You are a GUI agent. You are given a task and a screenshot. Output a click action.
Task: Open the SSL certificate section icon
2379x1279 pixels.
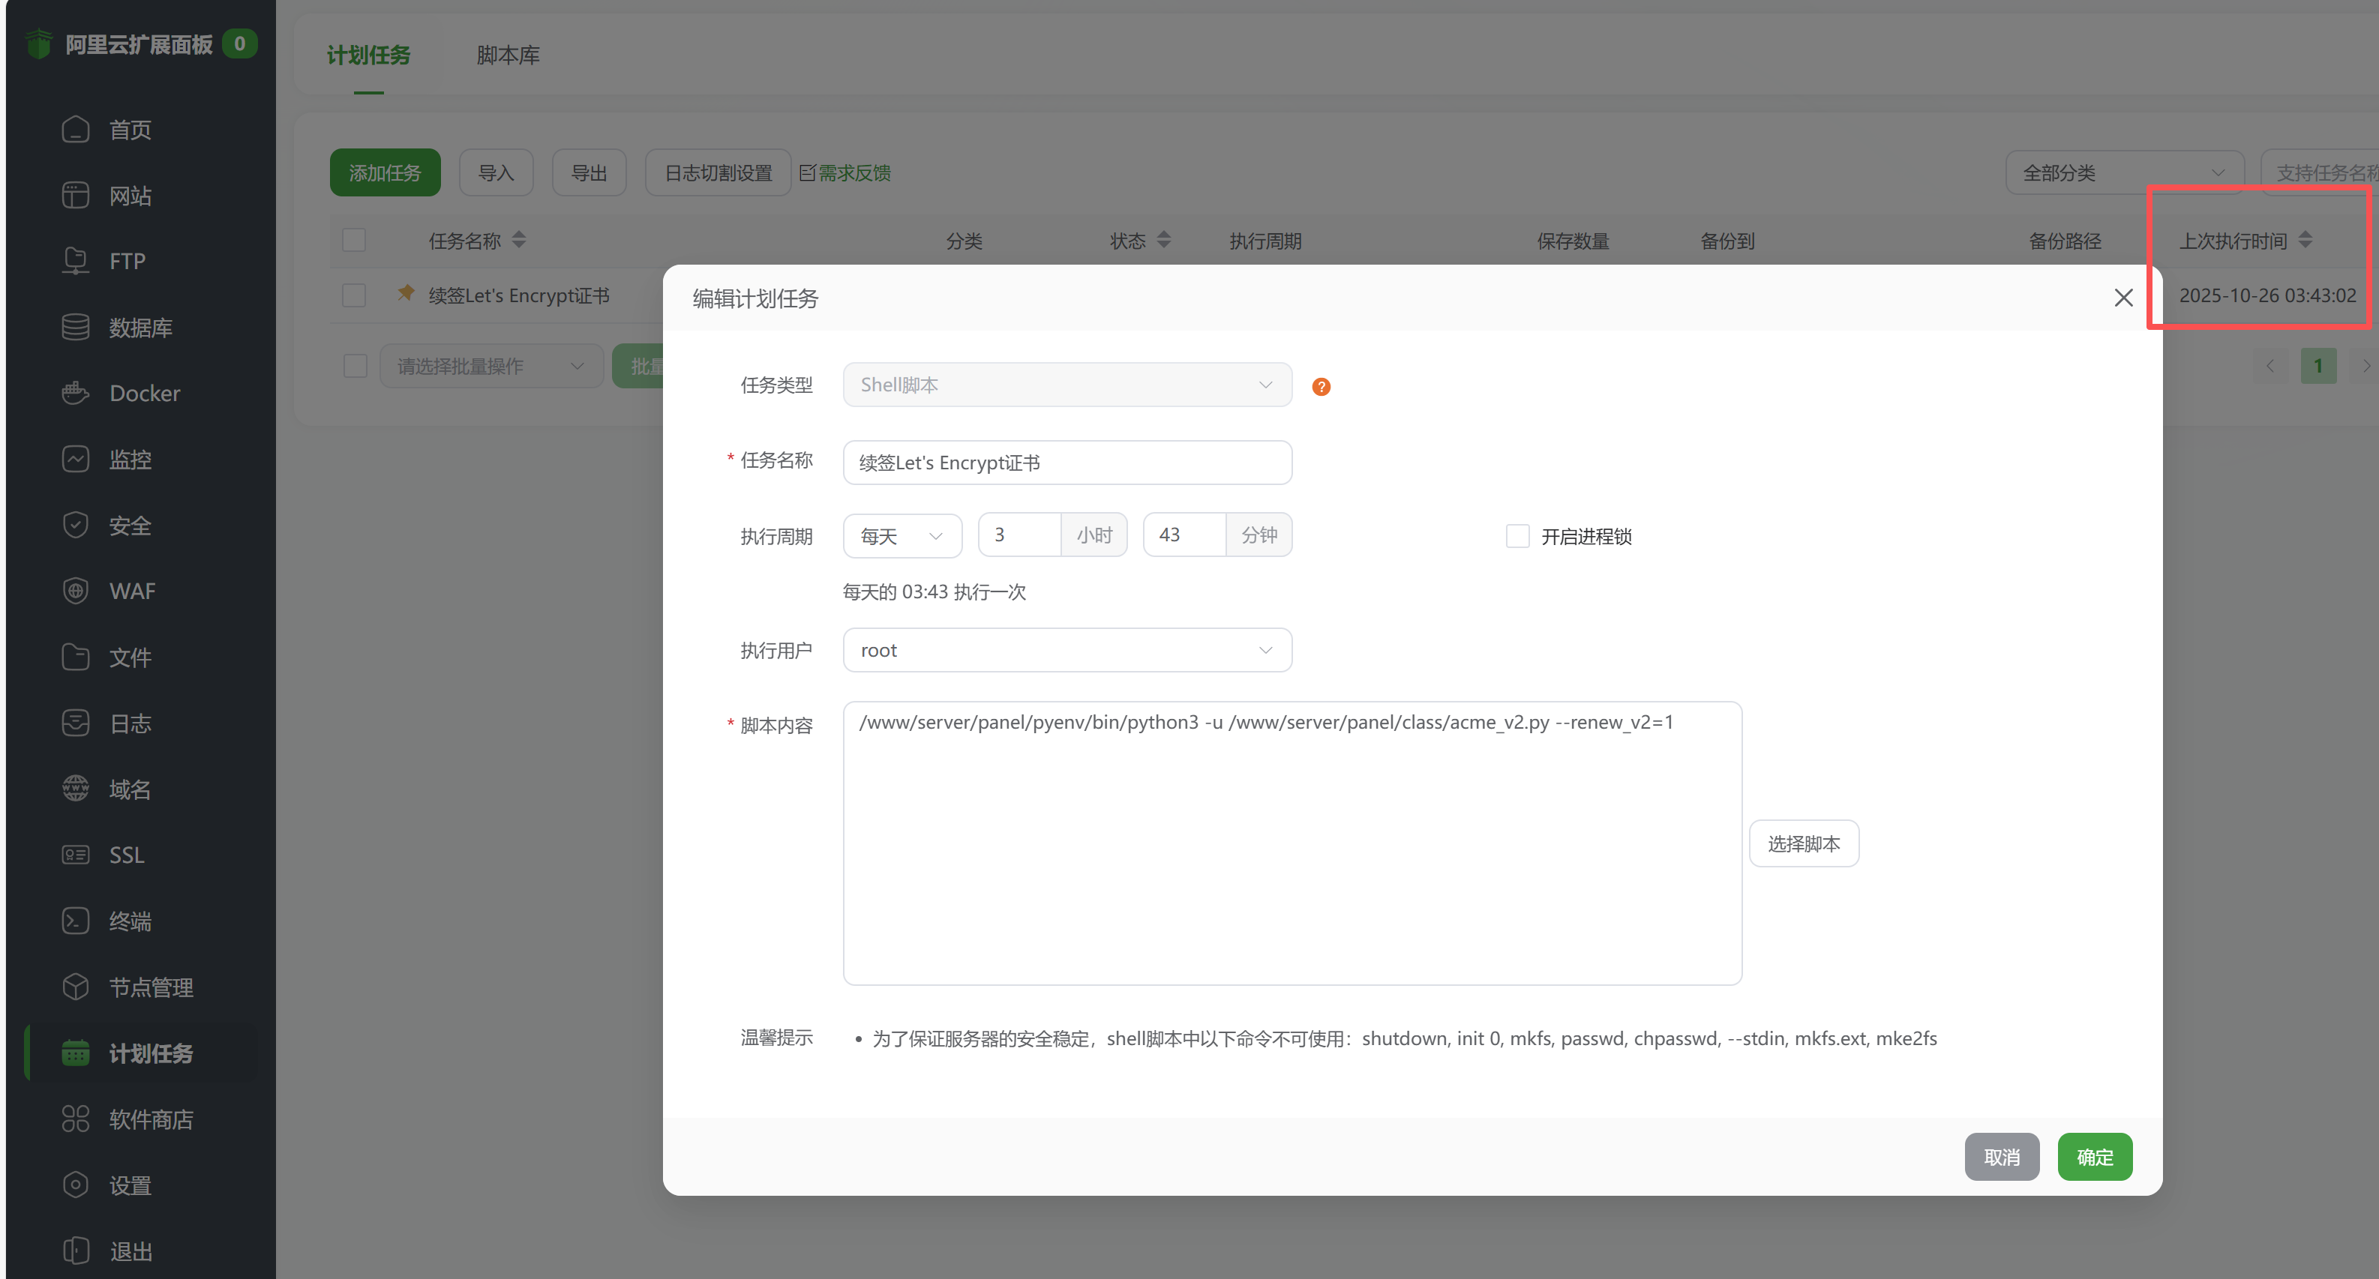coord(76,855)
